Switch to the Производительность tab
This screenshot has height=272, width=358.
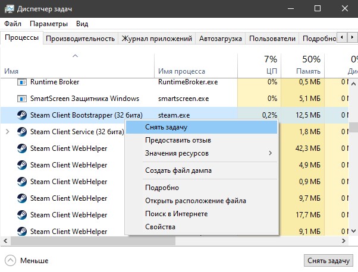click(80, 39)
